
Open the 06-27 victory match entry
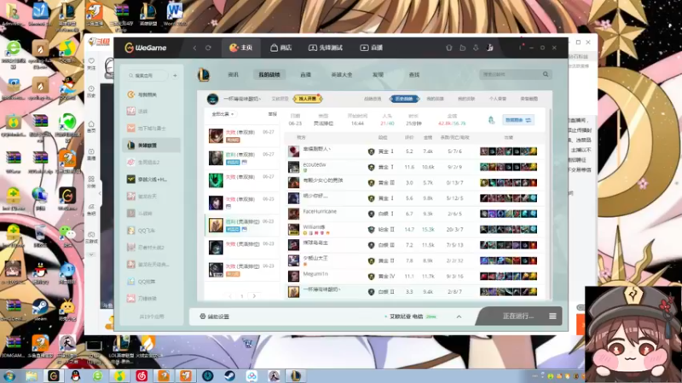tap(242, 158)
